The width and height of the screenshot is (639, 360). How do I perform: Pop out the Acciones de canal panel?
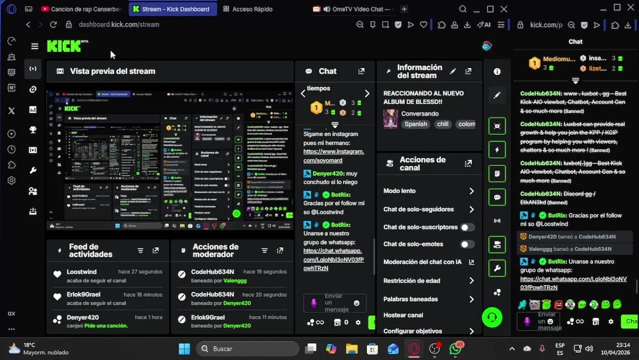coord(468,163)
